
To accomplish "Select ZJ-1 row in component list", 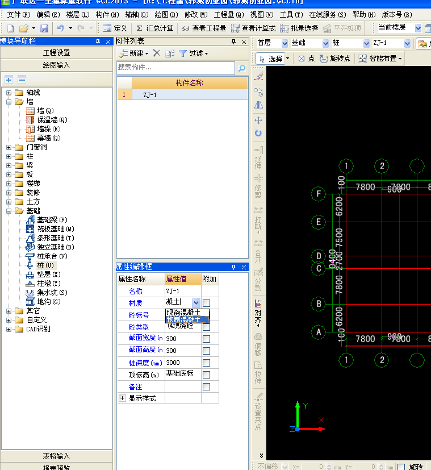I will coord(182,95).
